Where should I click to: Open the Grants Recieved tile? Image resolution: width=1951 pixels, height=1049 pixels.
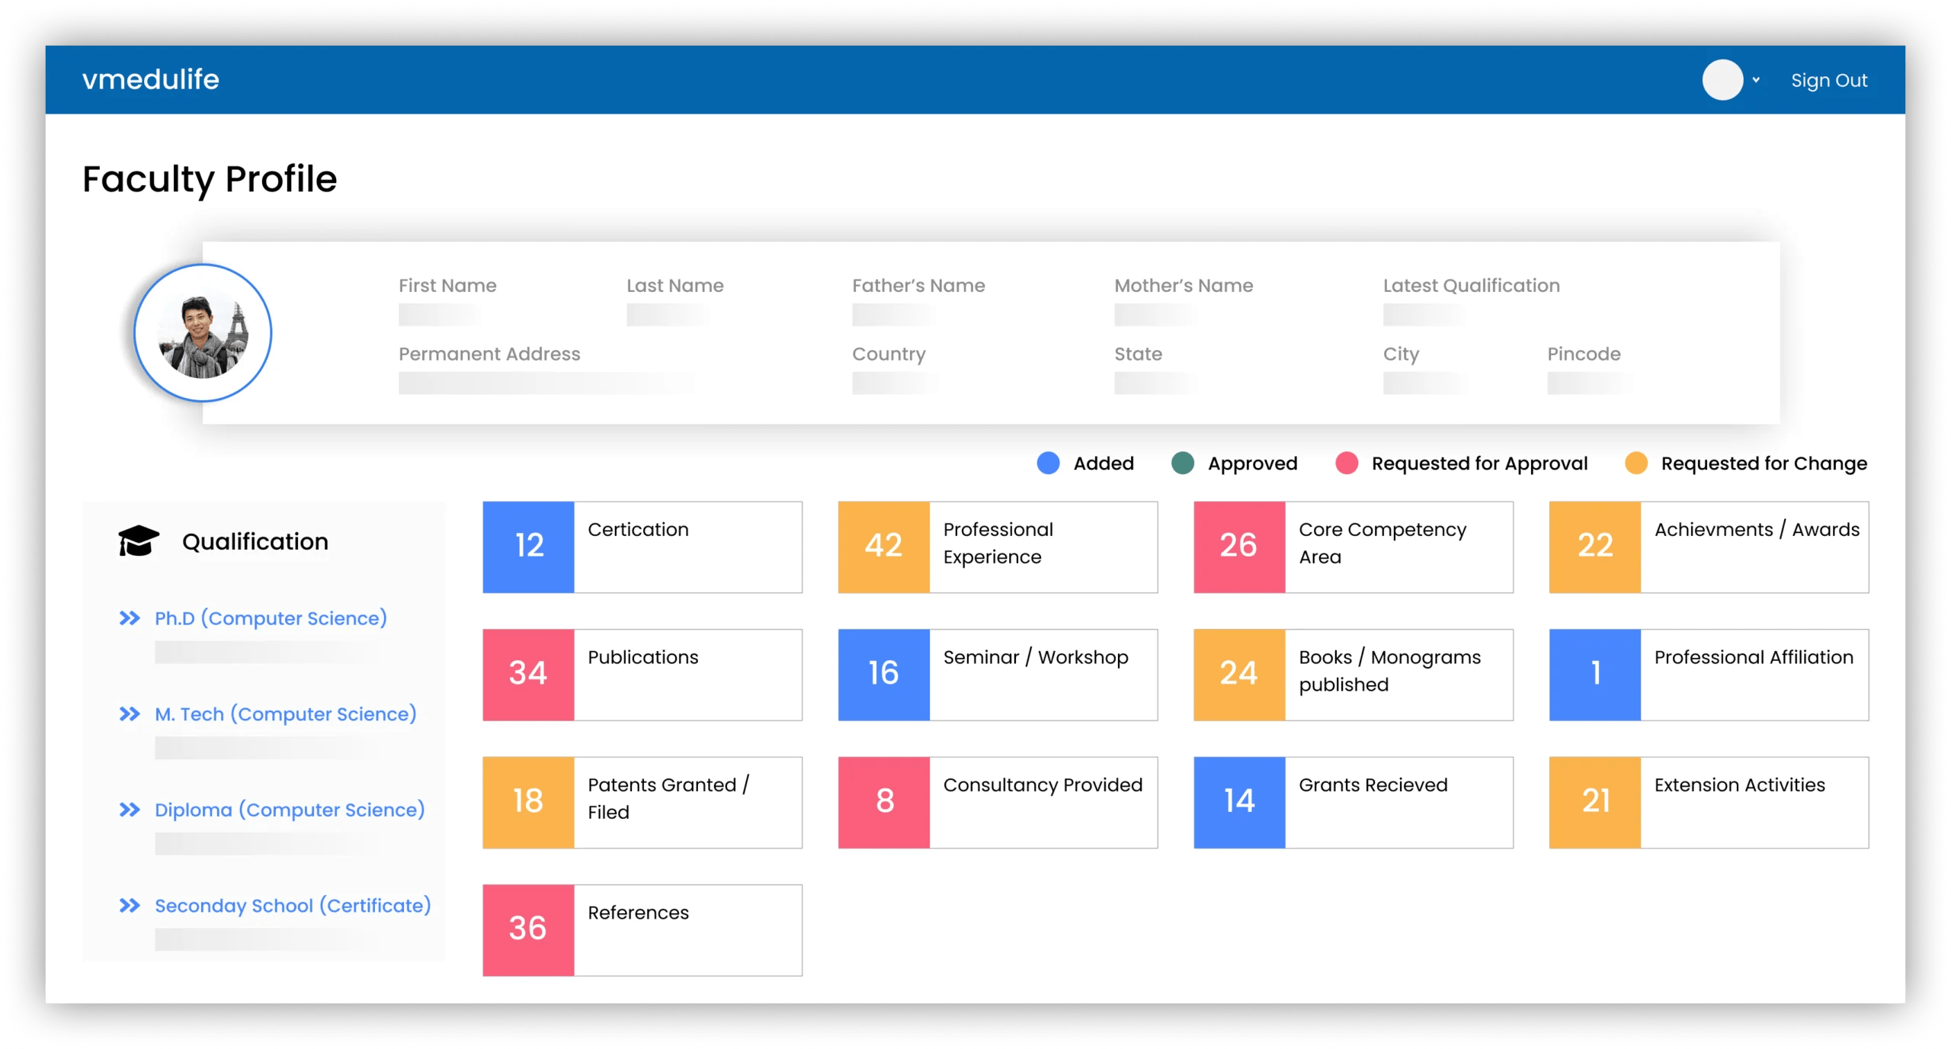(1353, 803)
